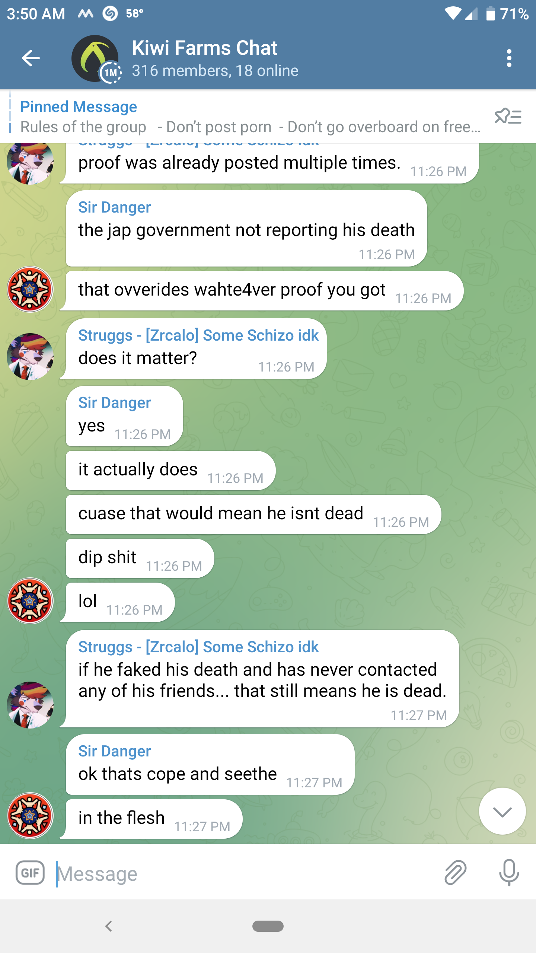Open Sir Danger avatar beside 'lol' message

(30, 600)
